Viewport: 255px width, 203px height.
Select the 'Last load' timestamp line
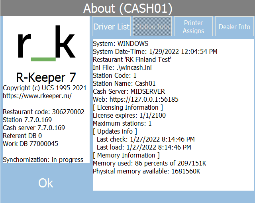144,147
